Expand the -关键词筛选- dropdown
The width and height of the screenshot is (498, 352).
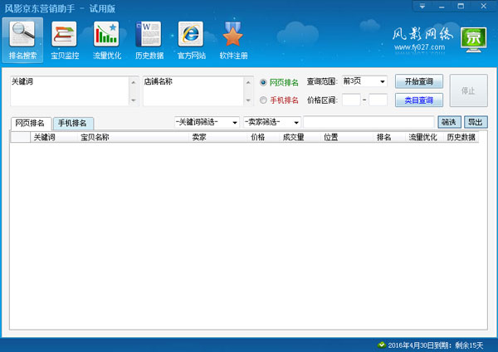[207, 122]
